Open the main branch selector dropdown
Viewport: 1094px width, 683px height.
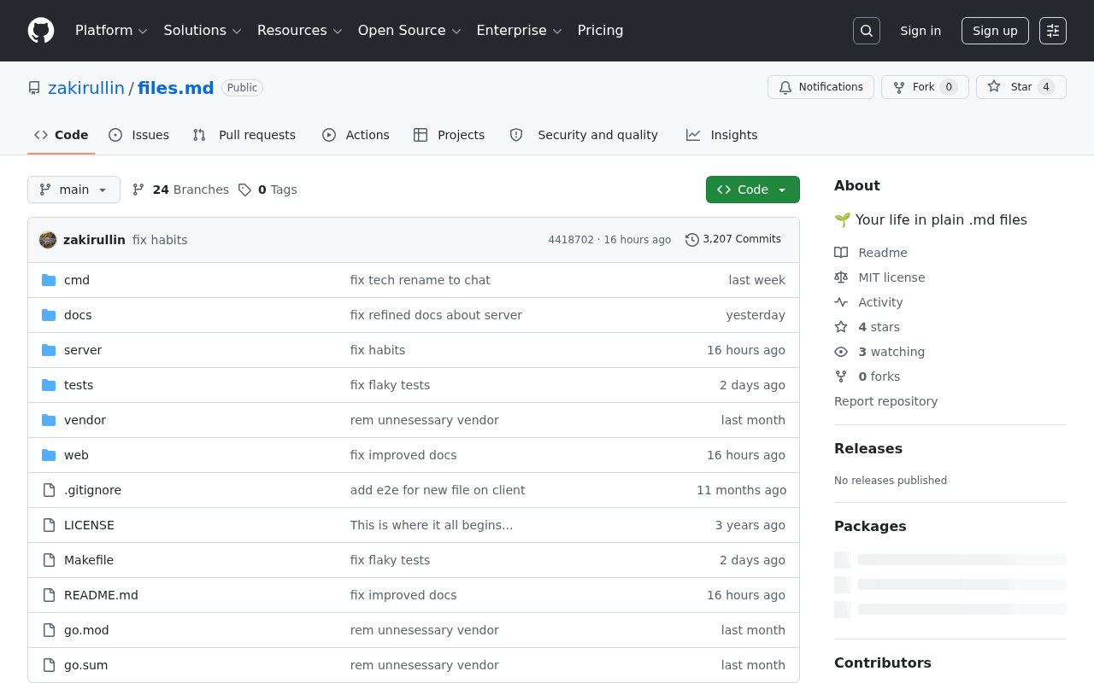click(x=74, y=190)
